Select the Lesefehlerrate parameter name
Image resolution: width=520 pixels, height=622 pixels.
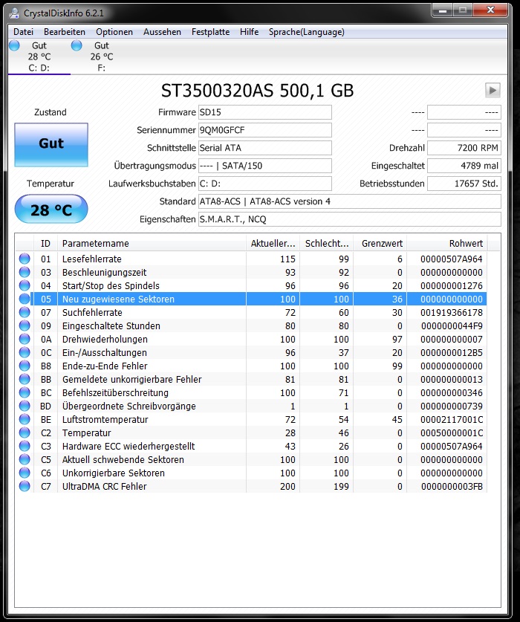[x=91, y=259]
